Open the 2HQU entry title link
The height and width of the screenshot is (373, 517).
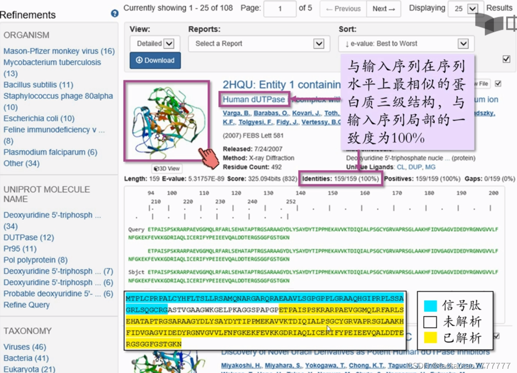pyautogui.click(x=282, y=84)
